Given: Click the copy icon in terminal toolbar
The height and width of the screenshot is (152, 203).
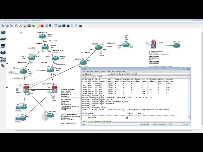Looking at the screenshot, I should pyautogui.click(x=109, y=74).
